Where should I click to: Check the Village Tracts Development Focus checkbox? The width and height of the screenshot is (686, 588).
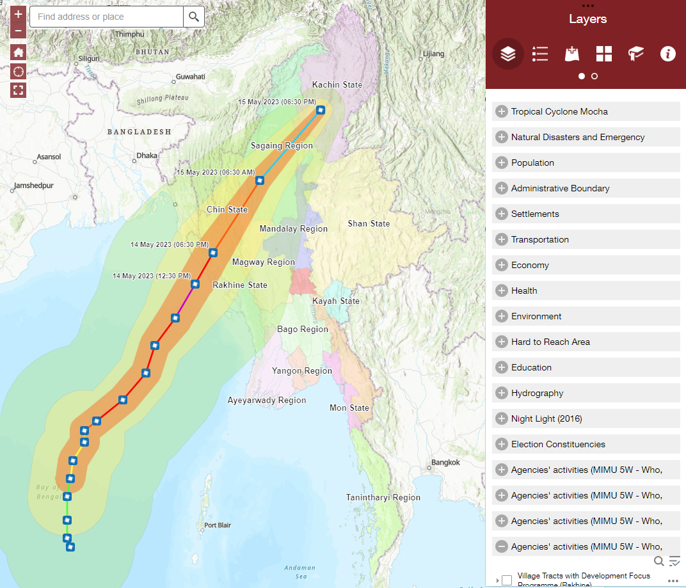[x=507, y=580]
